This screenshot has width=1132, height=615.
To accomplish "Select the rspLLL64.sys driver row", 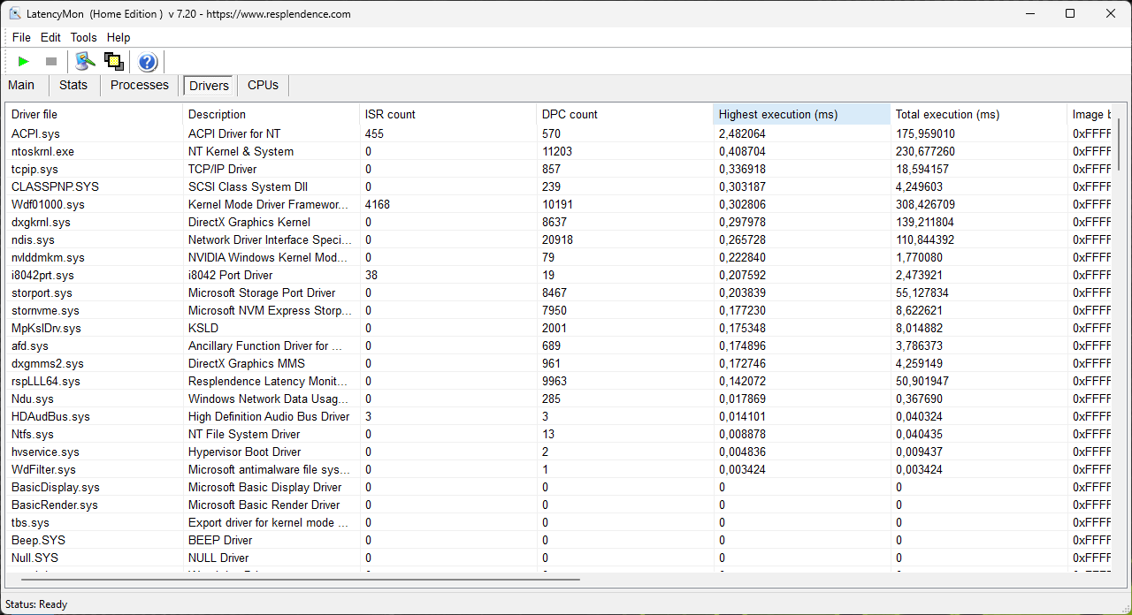I will (559, 381).
